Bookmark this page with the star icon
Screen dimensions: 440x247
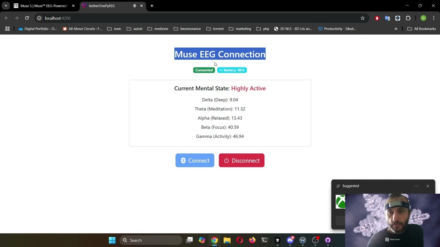362,18
